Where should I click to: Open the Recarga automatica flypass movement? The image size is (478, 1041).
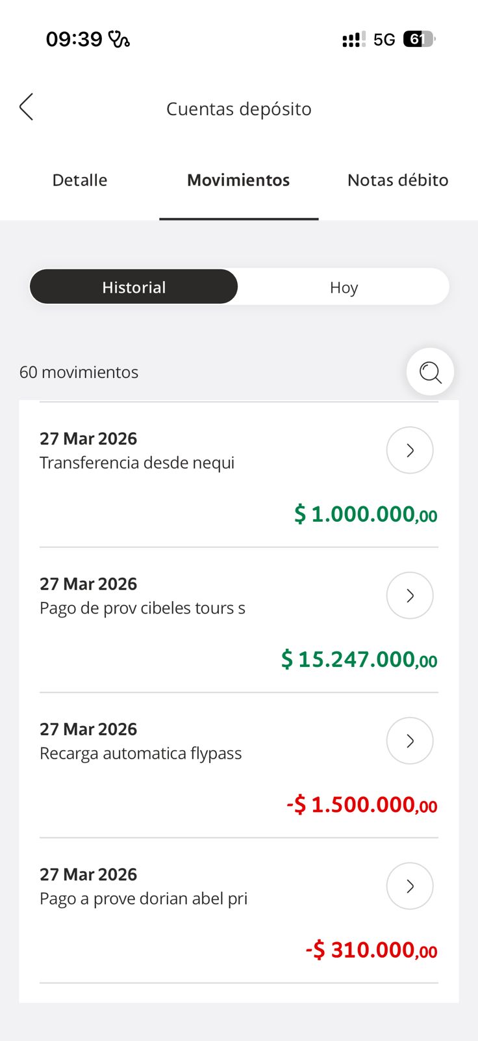pos(140,753)
